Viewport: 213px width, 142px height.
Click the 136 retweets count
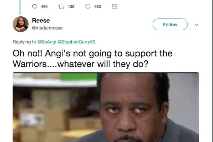pyautogui.click(x=71, y=6)
